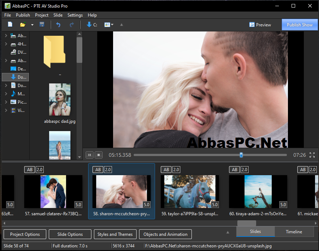Select the DV... disc drive item

[18, 52]
